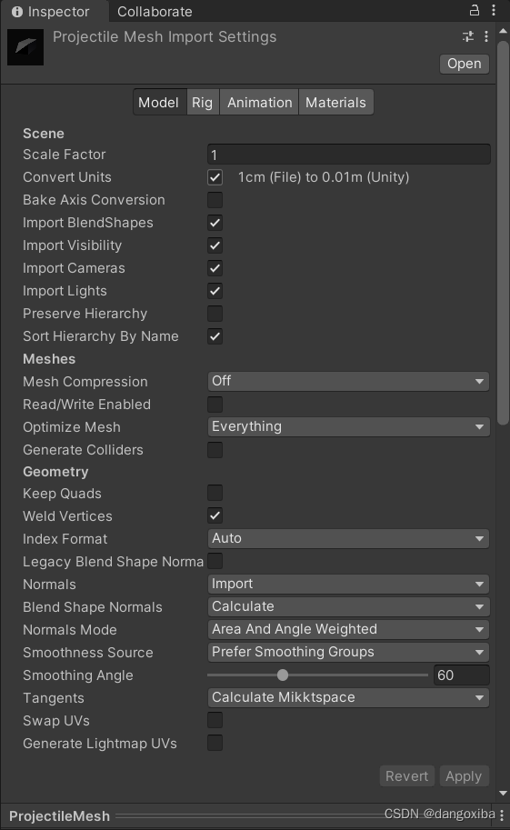Uncheck Import Lights
The image size is (510, 830).
215,291
